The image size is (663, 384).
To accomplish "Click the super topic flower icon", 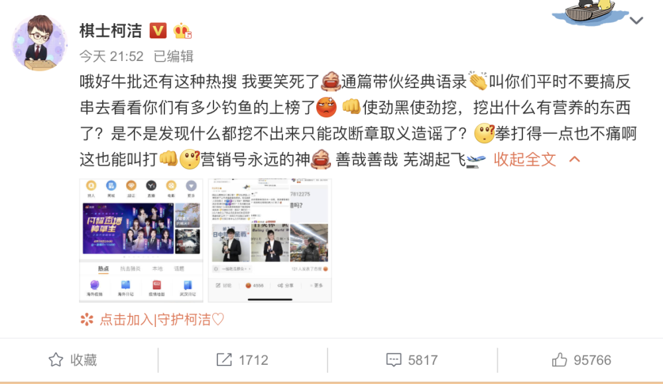I will [87, 320].
